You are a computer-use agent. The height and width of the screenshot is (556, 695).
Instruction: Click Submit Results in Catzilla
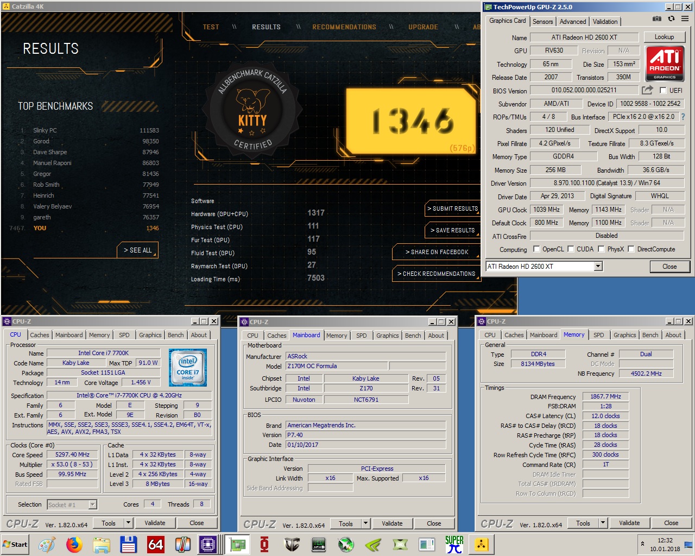(452, 208)
